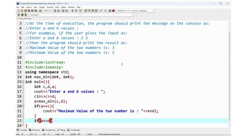Viewport: 243px width, 136px height.
Task: Click the red Delete profiling information icon
Action: point(113,11)
